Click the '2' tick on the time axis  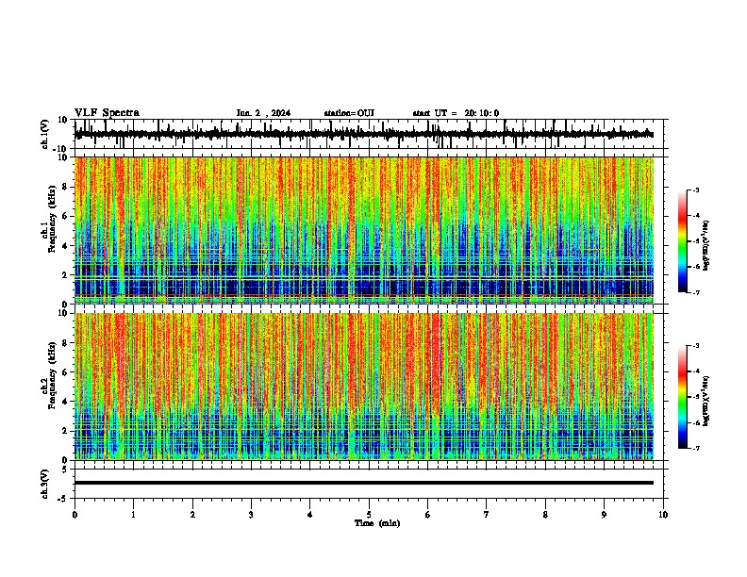(192, 515)
